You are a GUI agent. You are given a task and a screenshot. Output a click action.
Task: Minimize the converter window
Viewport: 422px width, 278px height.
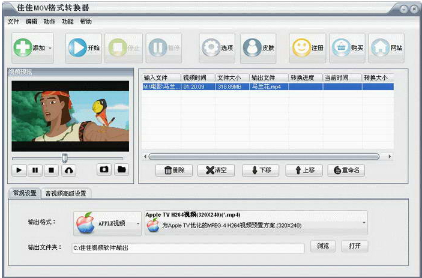pos(404,10)
